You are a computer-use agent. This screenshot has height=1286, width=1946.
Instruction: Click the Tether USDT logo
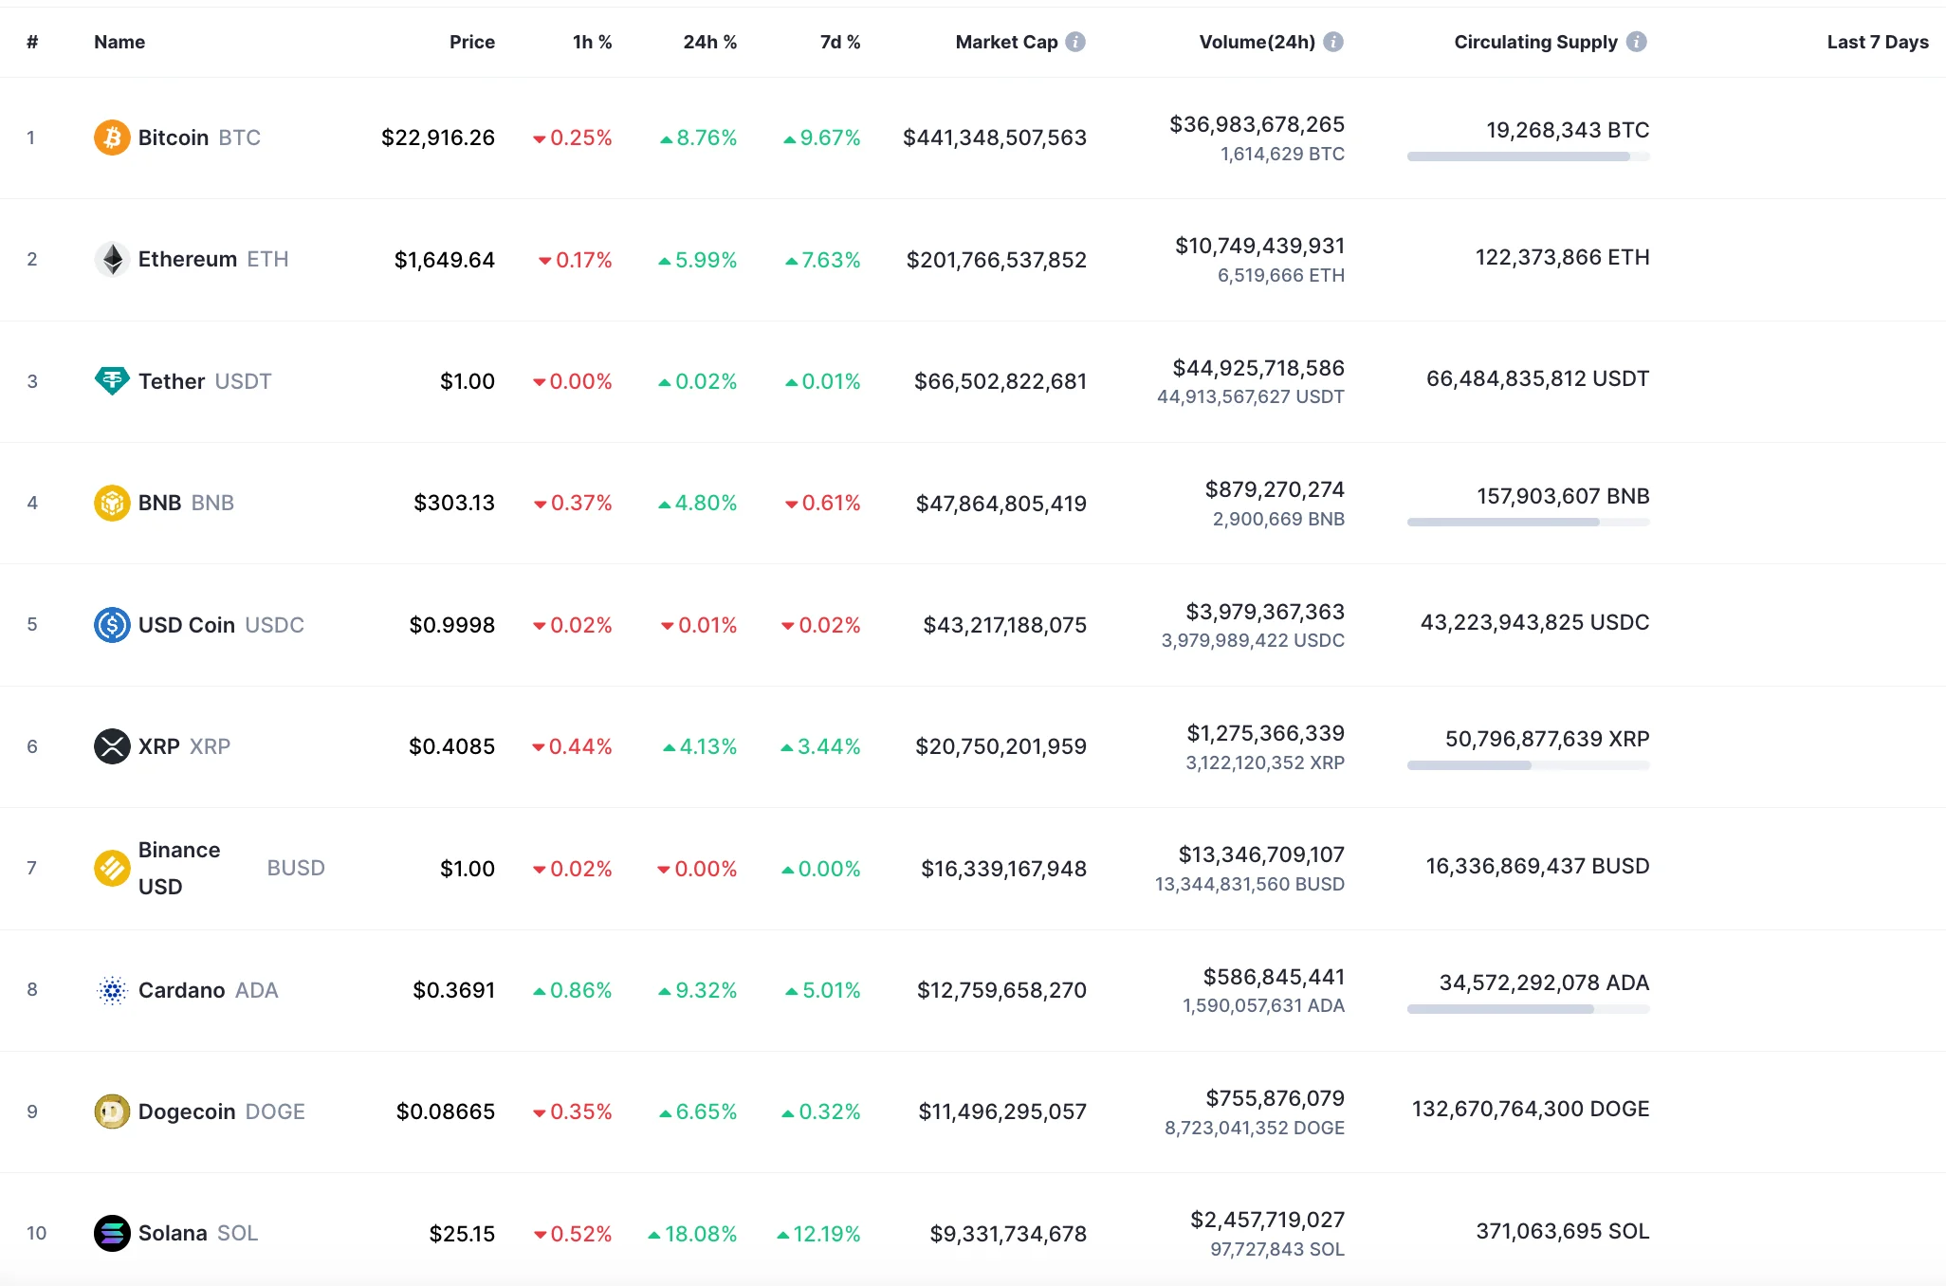pos(111,380)
